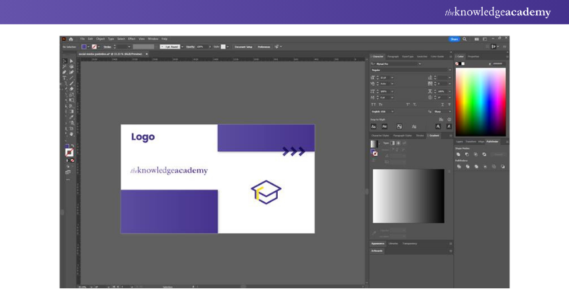The width and height of the screenshot is (569, 301).
Task: Select the linear gradient type button
Action: pyautogui.click(x=392, y=143)
